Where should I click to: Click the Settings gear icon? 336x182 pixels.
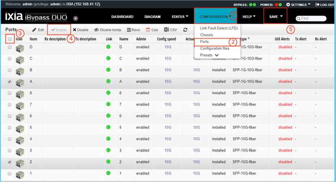288,4
